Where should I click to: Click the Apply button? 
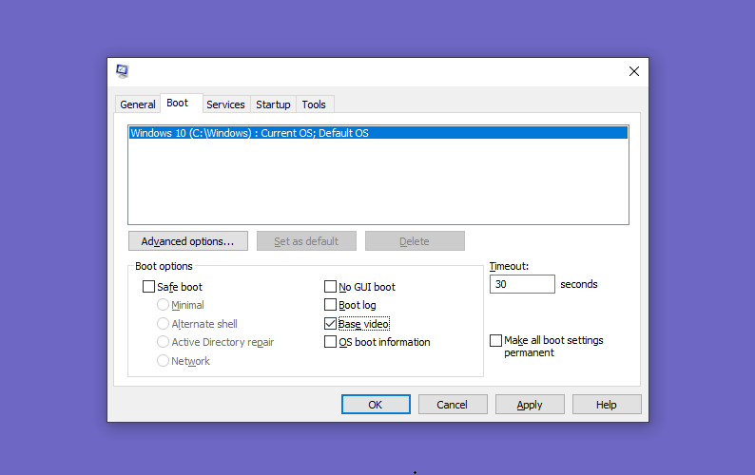530,405
